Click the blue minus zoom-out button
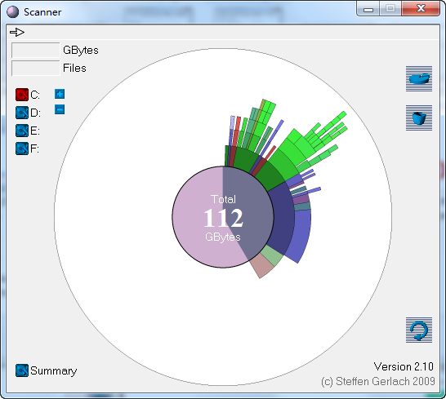 (60, 109)
